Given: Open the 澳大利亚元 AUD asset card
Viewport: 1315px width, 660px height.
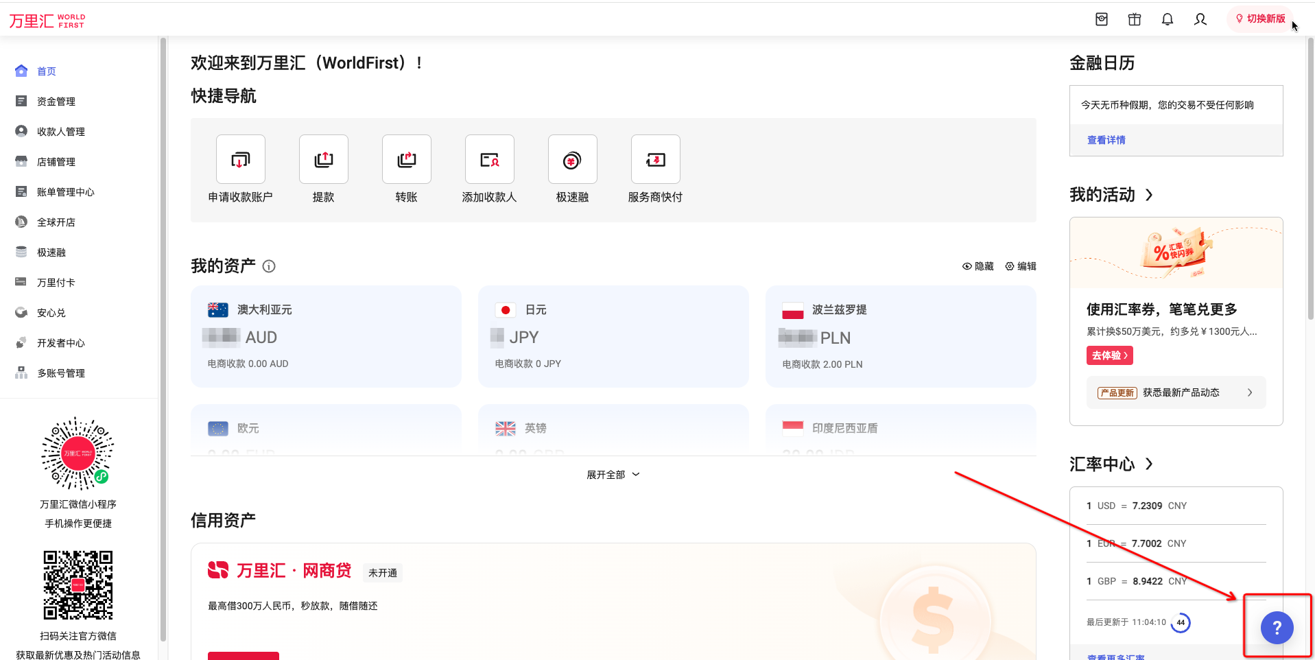Looking at the screenshot, I should coord(326,336).
